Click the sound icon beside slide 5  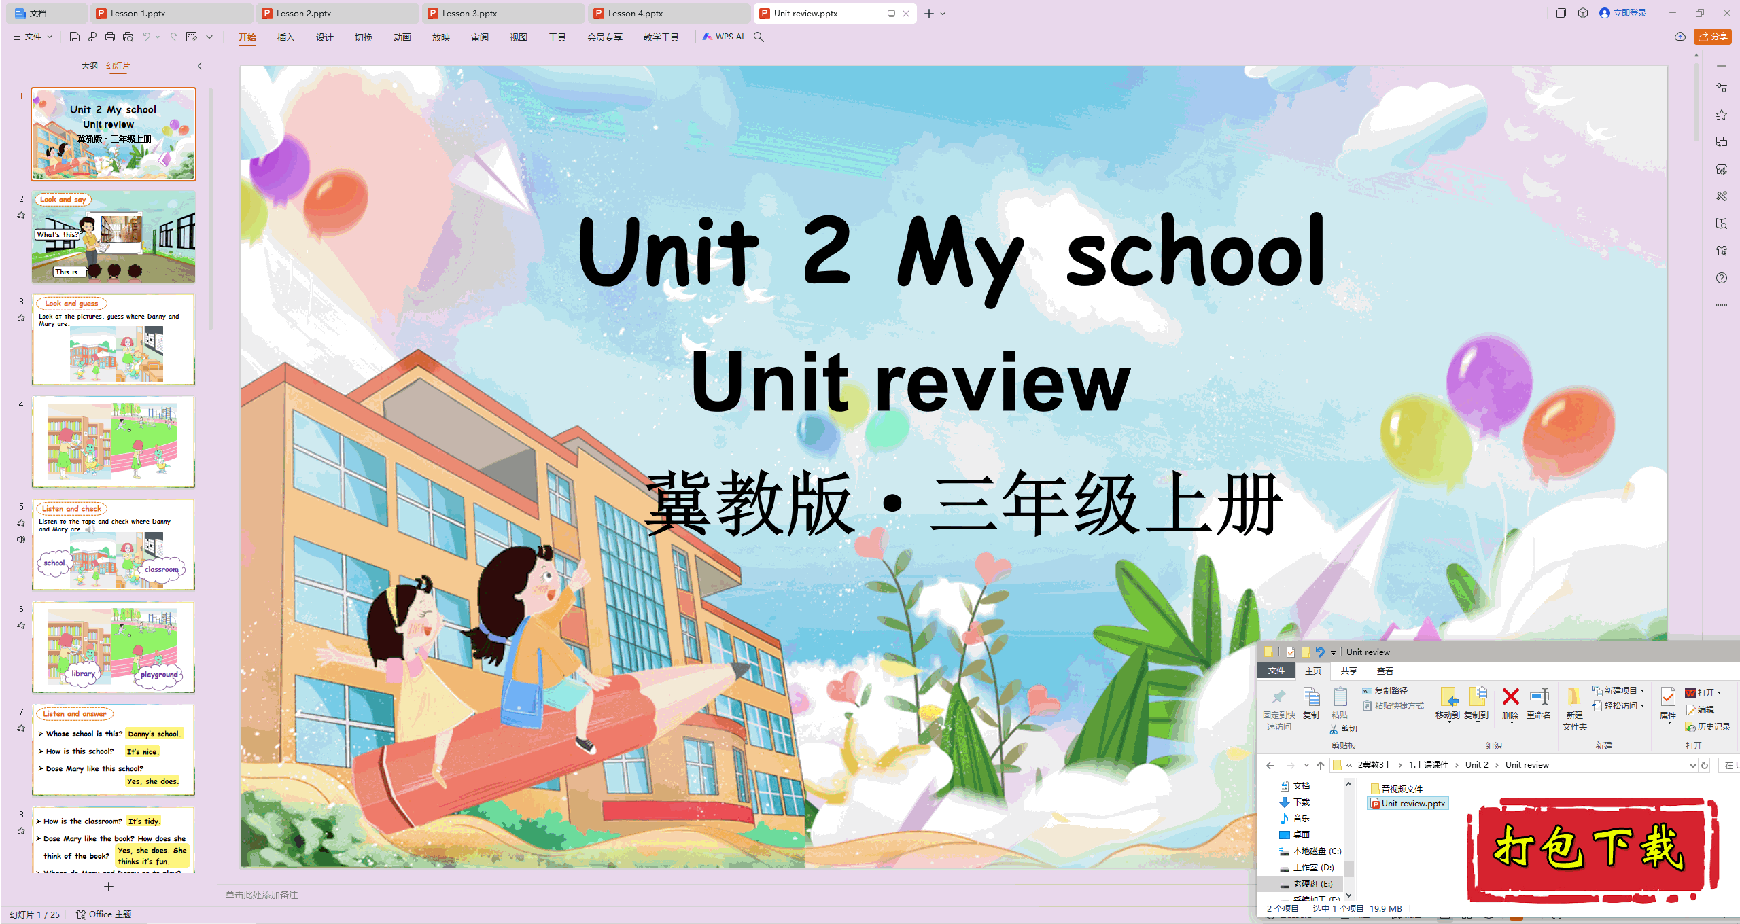pyautogui.click(x=21, y=539)
